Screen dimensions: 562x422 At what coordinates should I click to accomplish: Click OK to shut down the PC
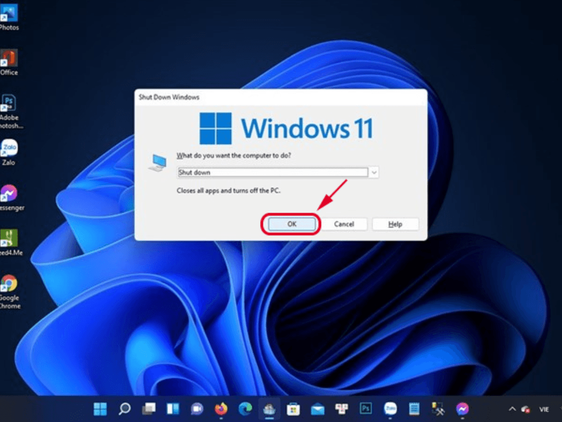pyautogui.click(x=290, y=224)
